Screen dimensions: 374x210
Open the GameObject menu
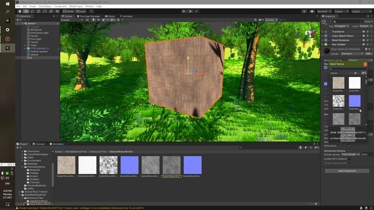45,6
